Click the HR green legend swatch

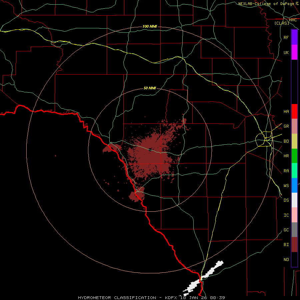tap(294, 156)
